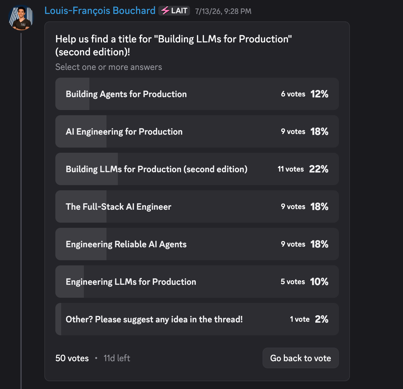
Task: Click the 6 votes count on first option
Action: [293, 94]
